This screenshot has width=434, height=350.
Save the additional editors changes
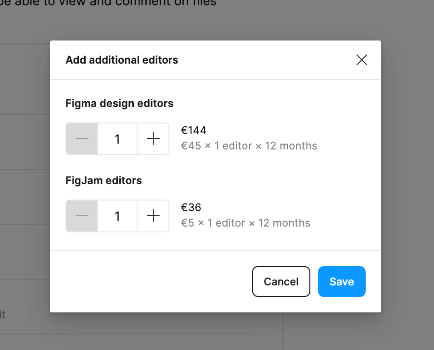tap(342, 282)
